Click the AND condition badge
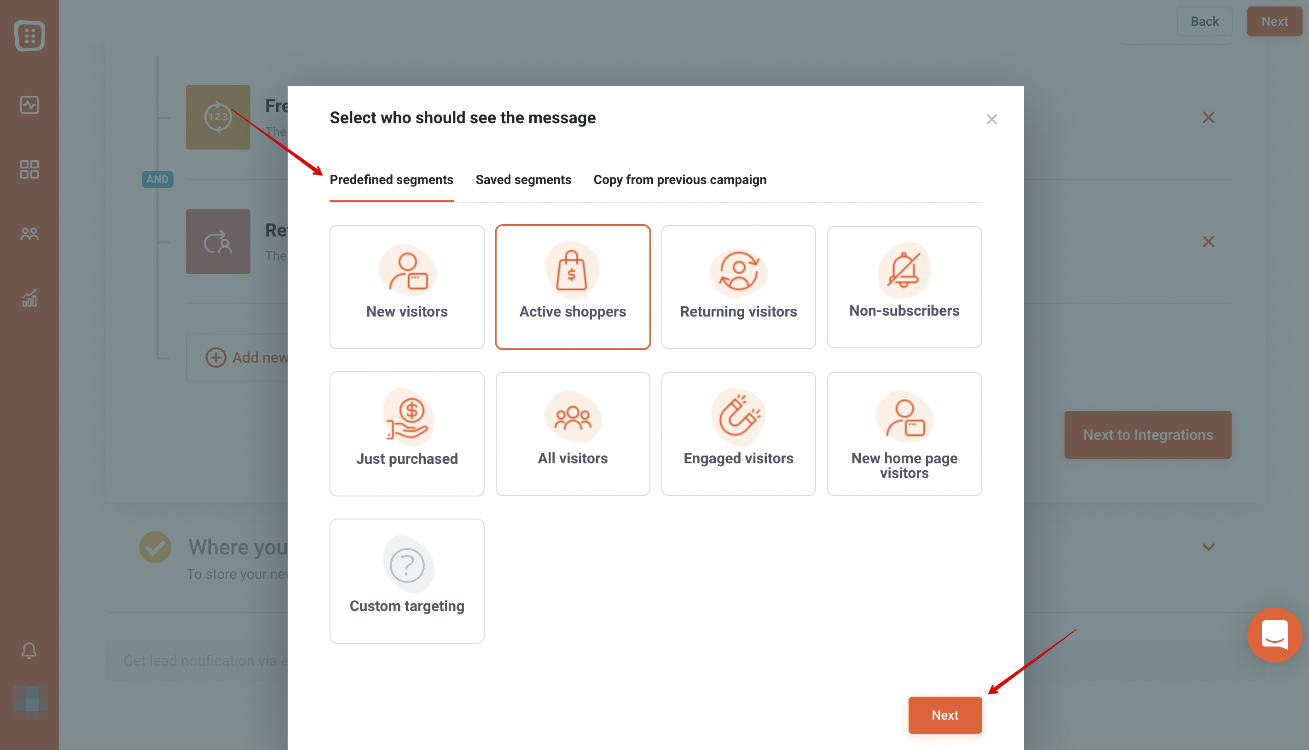1309x750 pixels. coord(157,179)
